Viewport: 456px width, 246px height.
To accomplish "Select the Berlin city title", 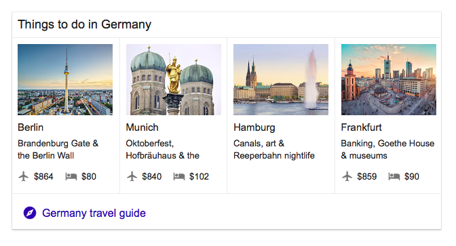I will (x=31, y=127).
